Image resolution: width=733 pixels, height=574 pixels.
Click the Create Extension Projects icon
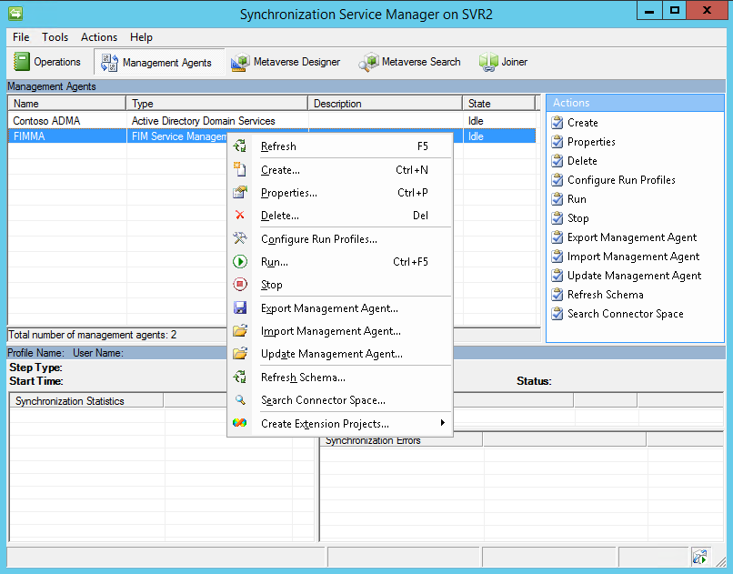pos(240,423)
